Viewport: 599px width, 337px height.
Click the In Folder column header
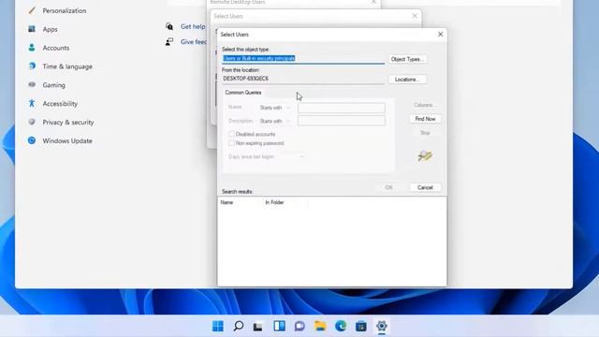pos(285,202)
